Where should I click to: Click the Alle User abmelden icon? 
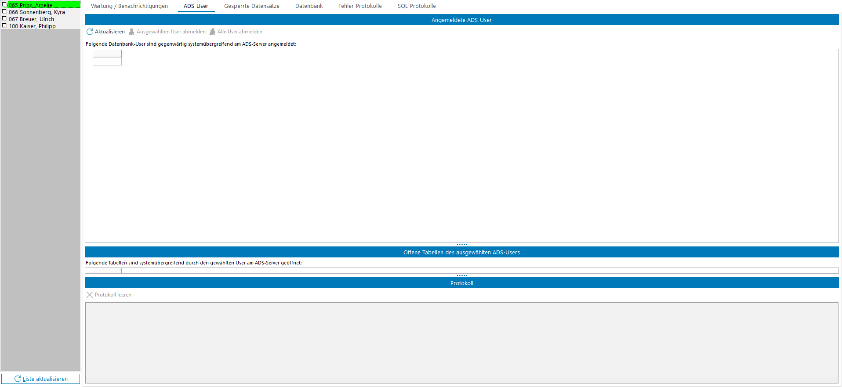pos(212,32)
